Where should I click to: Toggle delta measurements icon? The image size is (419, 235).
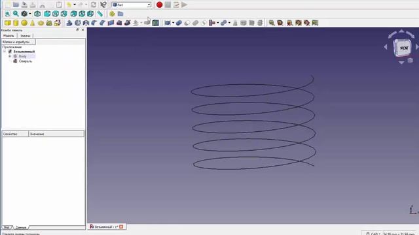[316, 23]
